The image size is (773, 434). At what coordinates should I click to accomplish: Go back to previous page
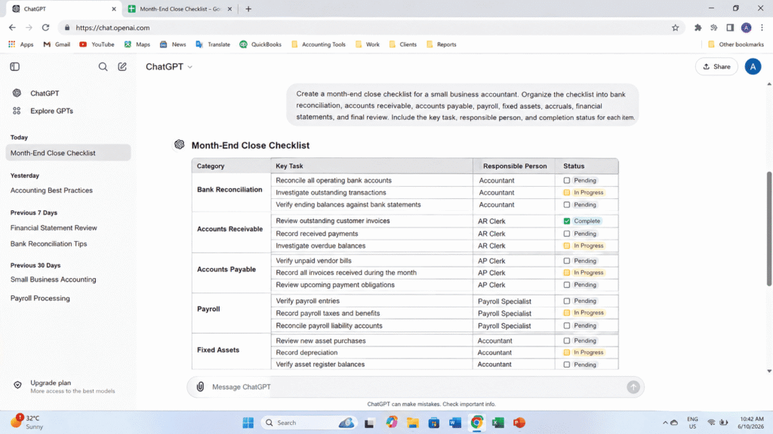(12, 28)
